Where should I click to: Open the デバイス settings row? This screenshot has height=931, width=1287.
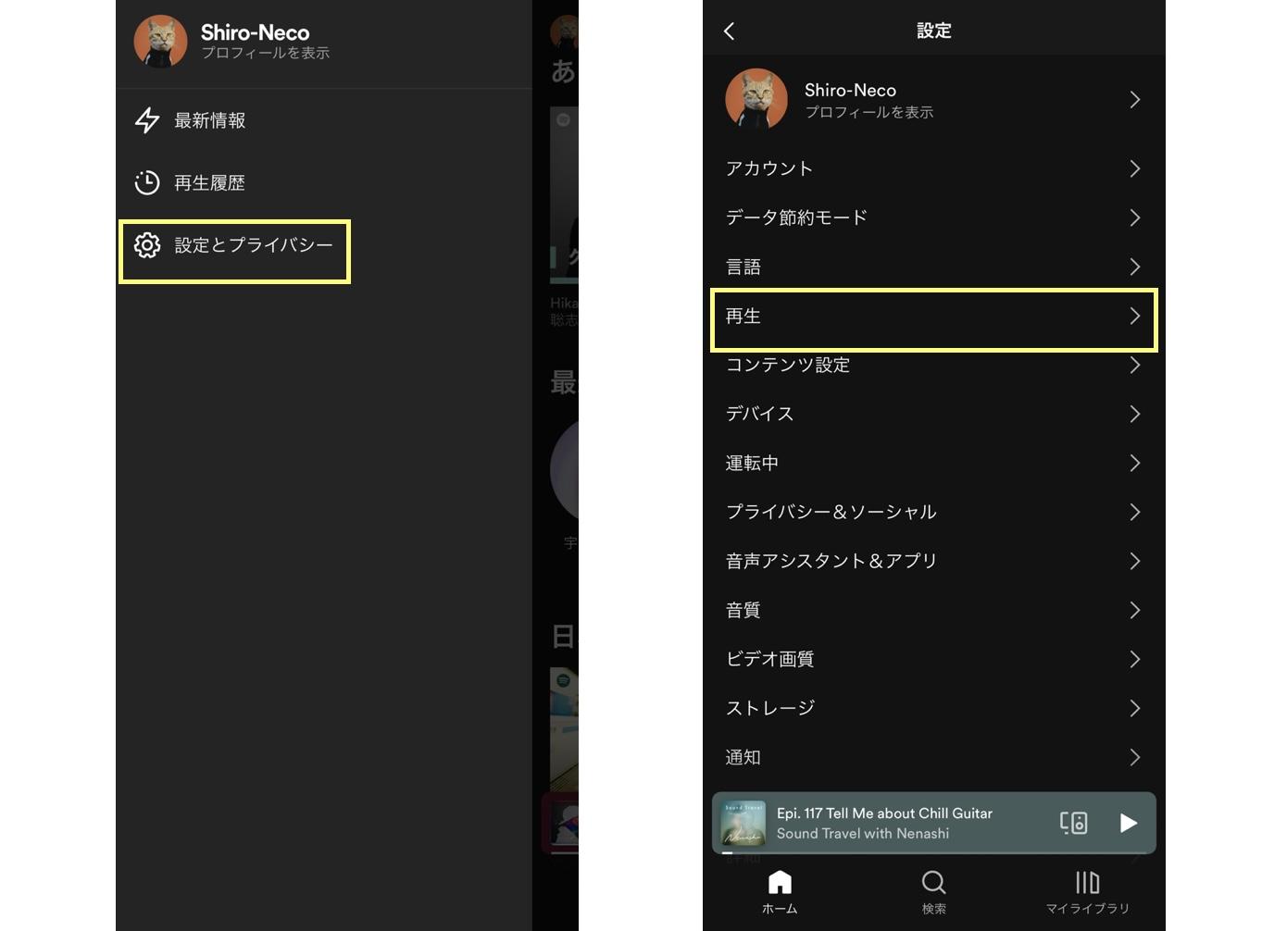click(x=934, y=414)
